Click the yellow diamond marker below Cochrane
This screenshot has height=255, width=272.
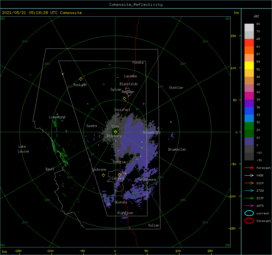pos(103,175)
